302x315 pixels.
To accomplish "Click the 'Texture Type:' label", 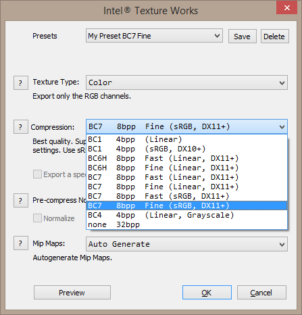I will tap(56, 82).
